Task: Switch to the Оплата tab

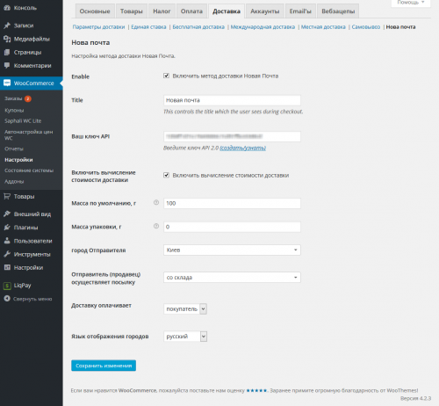Action: (191, 11)
